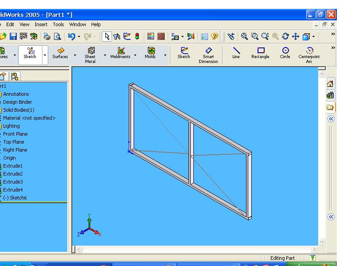Expand the Surfaces toolbar dropdown arrow

[75, 55]
